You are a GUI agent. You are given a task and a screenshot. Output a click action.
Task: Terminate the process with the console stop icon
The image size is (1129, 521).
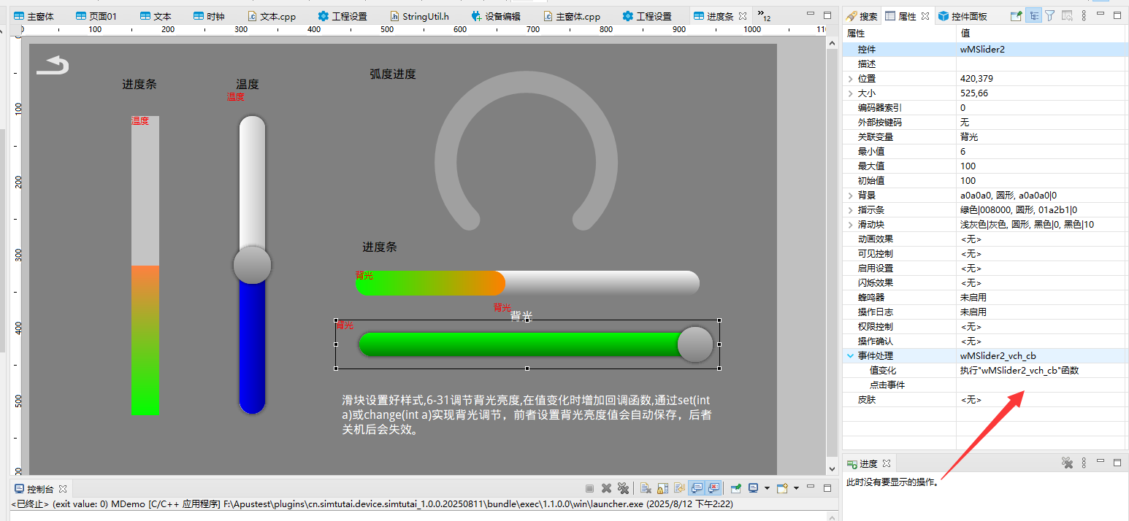click(x=589, y=488)
